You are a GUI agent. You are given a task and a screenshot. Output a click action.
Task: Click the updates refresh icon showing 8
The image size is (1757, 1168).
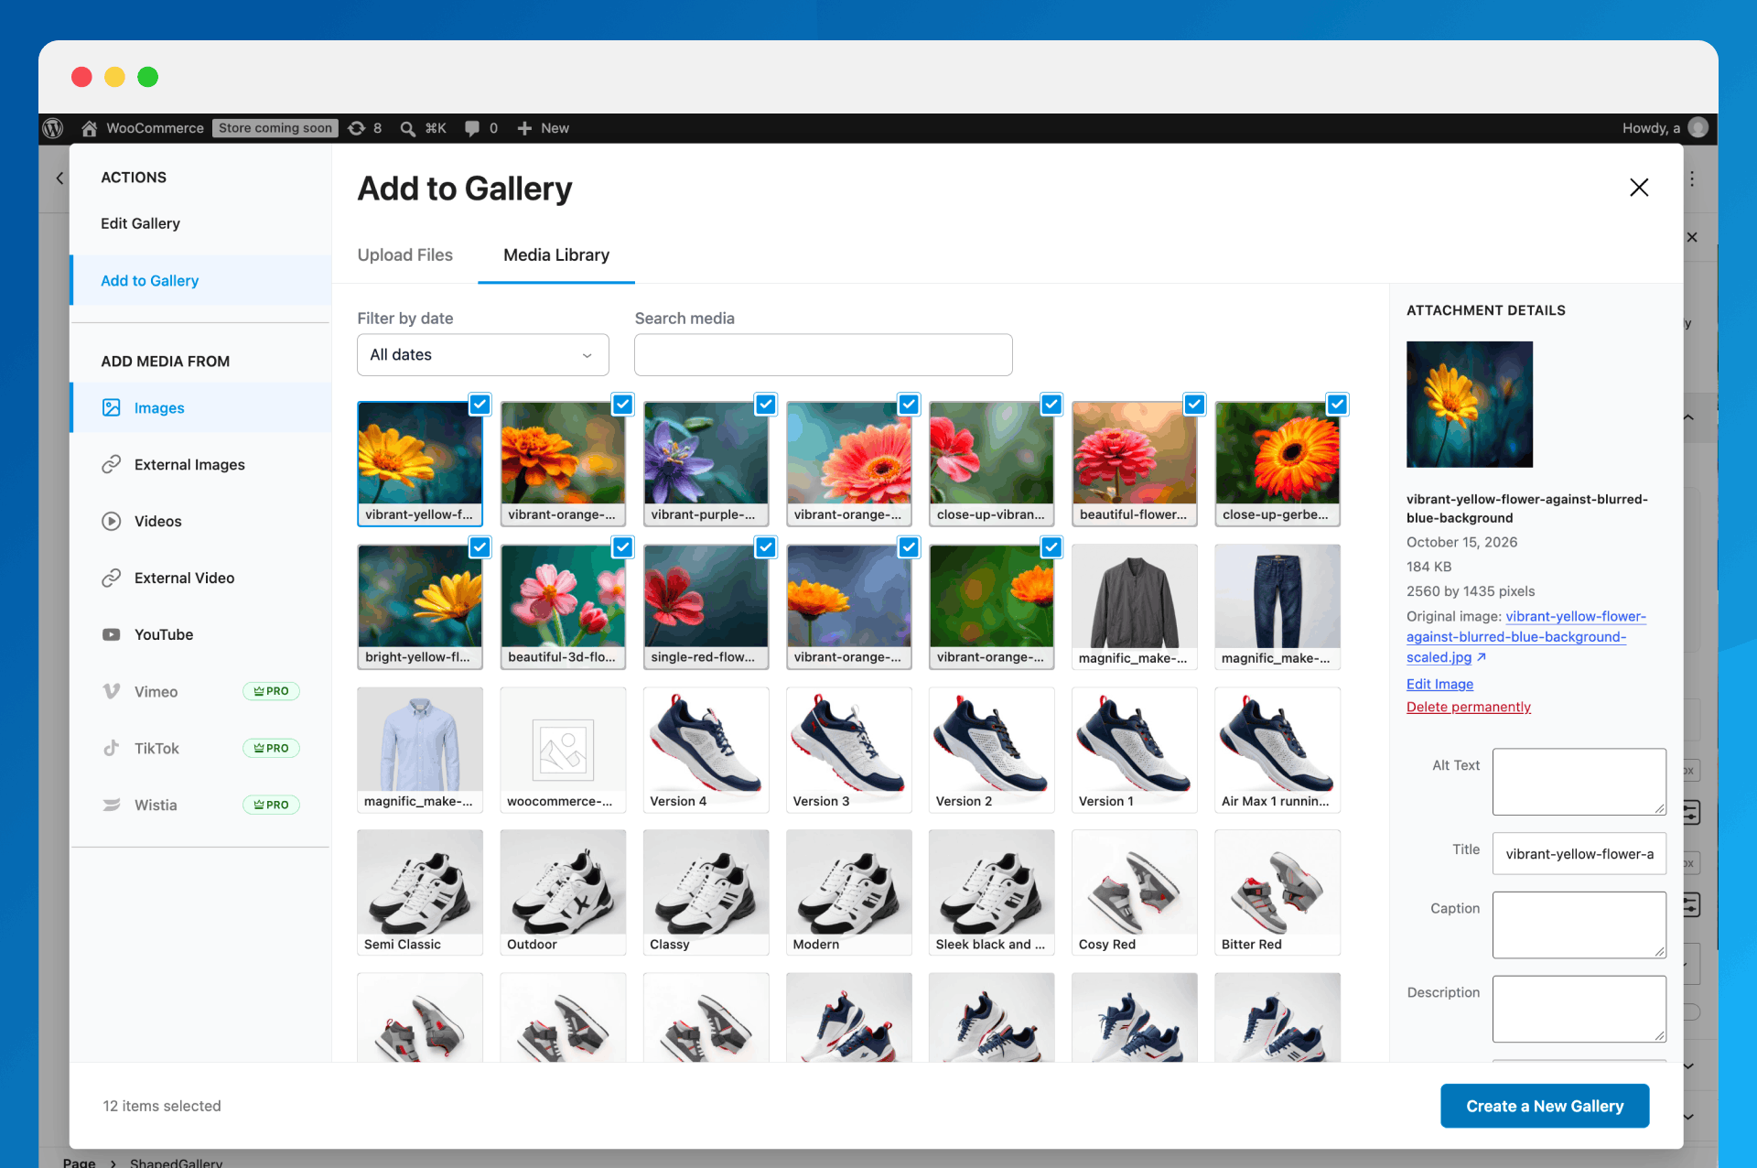click(357, 128)
